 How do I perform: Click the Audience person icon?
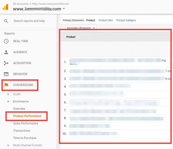[x=6, y=52]
